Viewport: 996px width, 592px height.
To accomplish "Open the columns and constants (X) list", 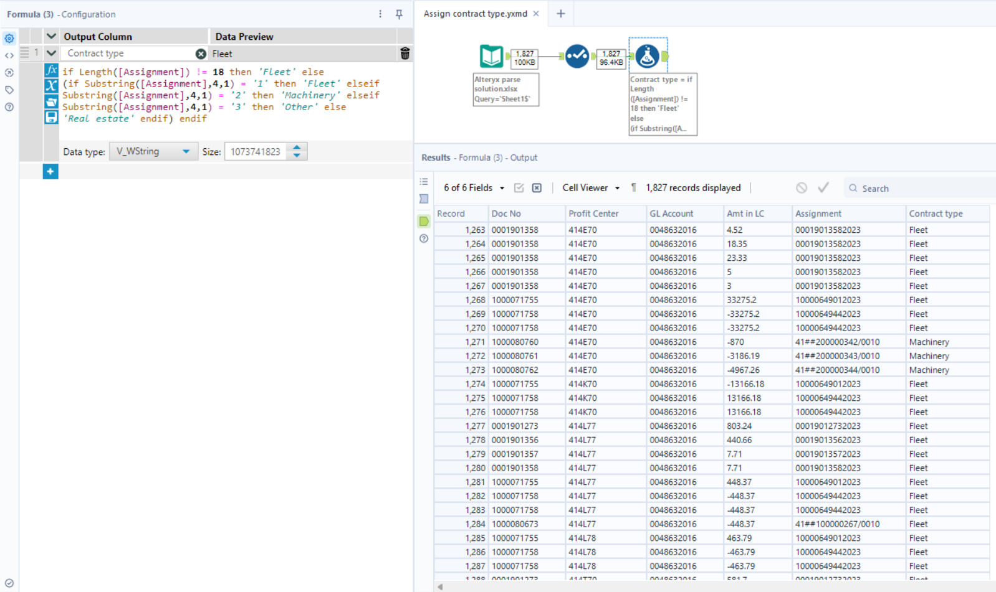I will tap(51, 85).
